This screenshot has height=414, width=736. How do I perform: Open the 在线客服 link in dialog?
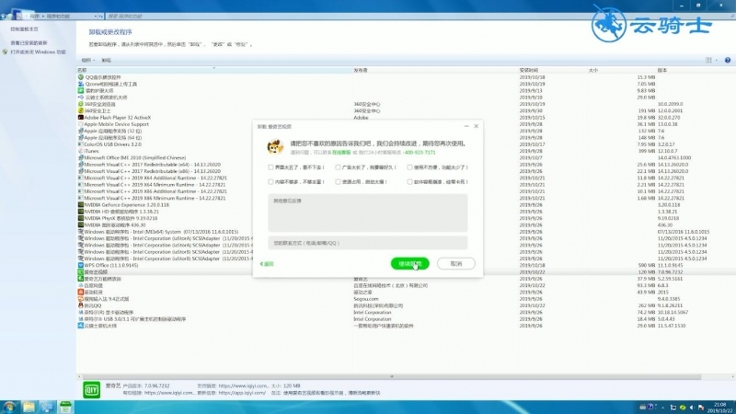341,153
